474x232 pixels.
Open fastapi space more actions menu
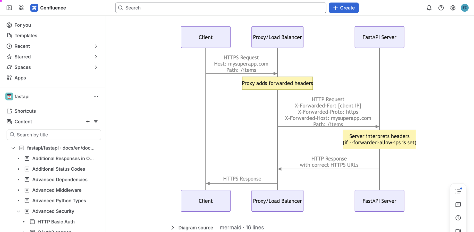(x=96, y=96)
